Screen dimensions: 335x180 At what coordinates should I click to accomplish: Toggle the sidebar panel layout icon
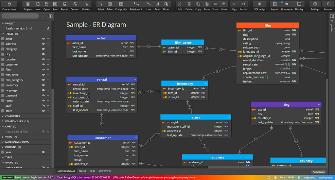tap(51, 16)
